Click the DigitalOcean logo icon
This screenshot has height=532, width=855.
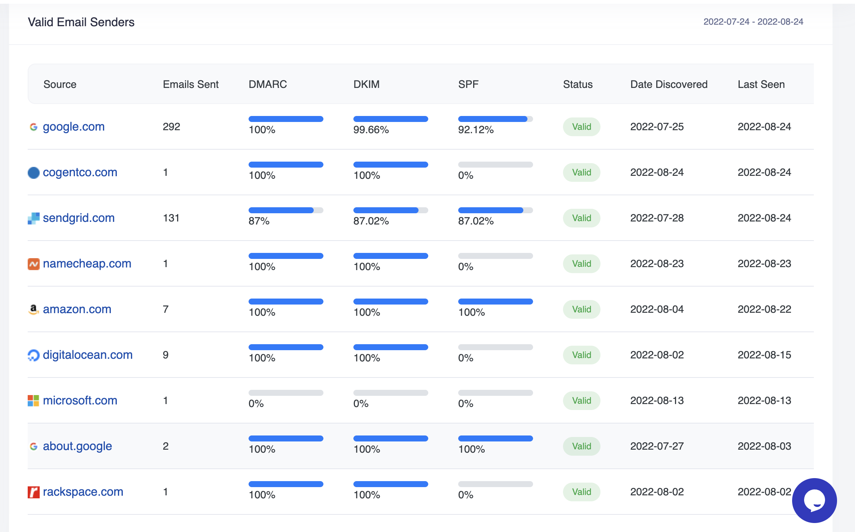(34, 355)
